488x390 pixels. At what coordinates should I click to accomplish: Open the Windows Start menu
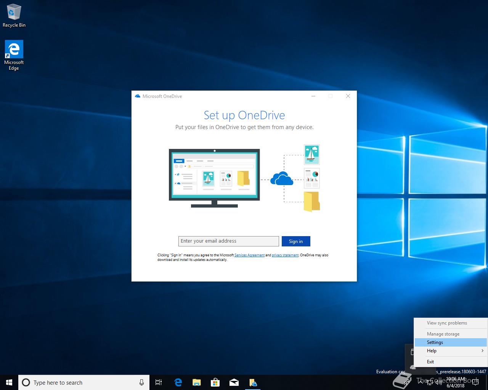(x=9, y=382)
